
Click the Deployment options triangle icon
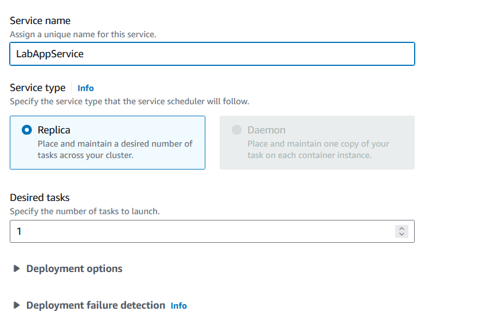pos(17,269)
